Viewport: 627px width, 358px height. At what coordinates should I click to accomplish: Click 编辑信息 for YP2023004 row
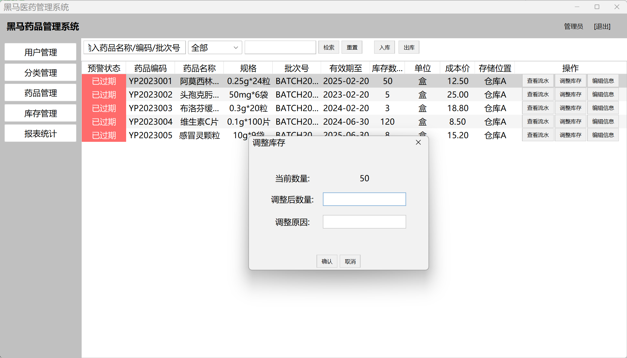603,122
